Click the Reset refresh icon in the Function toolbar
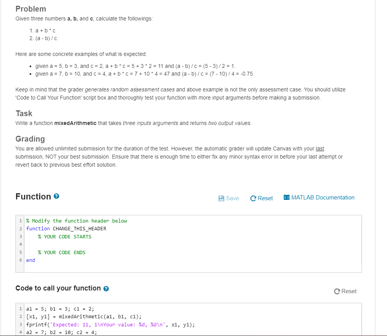Viewport: 387px width, 336px height. 253,198
